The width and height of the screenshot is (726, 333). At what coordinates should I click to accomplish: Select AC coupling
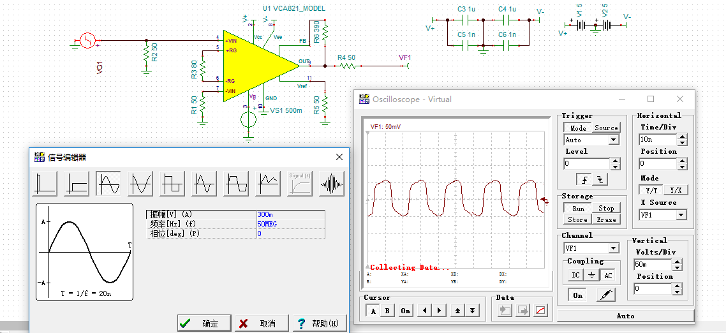[608, 275]
